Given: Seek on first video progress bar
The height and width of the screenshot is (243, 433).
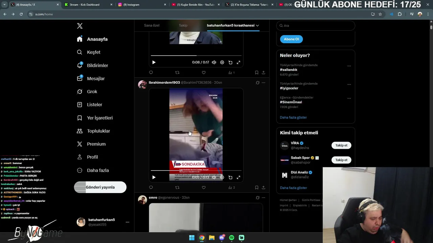Looking at the screenshot, I should [196, 55].
